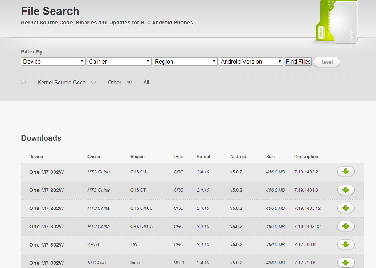Download the 7.17.500.9 APTG TW file
The width and height of the screenshot is (376, 268).
[x=346, y=244]
